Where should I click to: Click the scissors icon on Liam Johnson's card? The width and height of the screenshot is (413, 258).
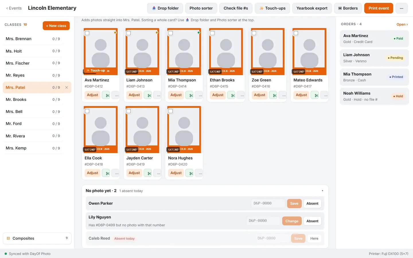[x=148, y=95]
